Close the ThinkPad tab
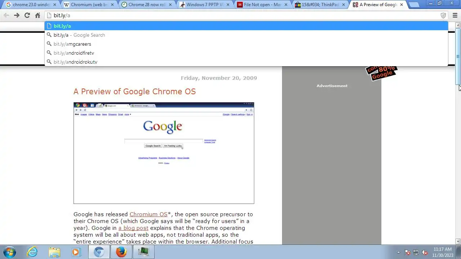 click(x=344, y=5)
